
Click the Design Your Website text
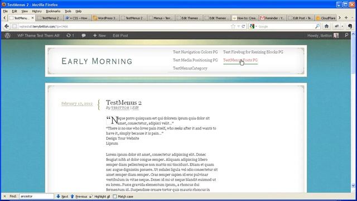(123, 138)
